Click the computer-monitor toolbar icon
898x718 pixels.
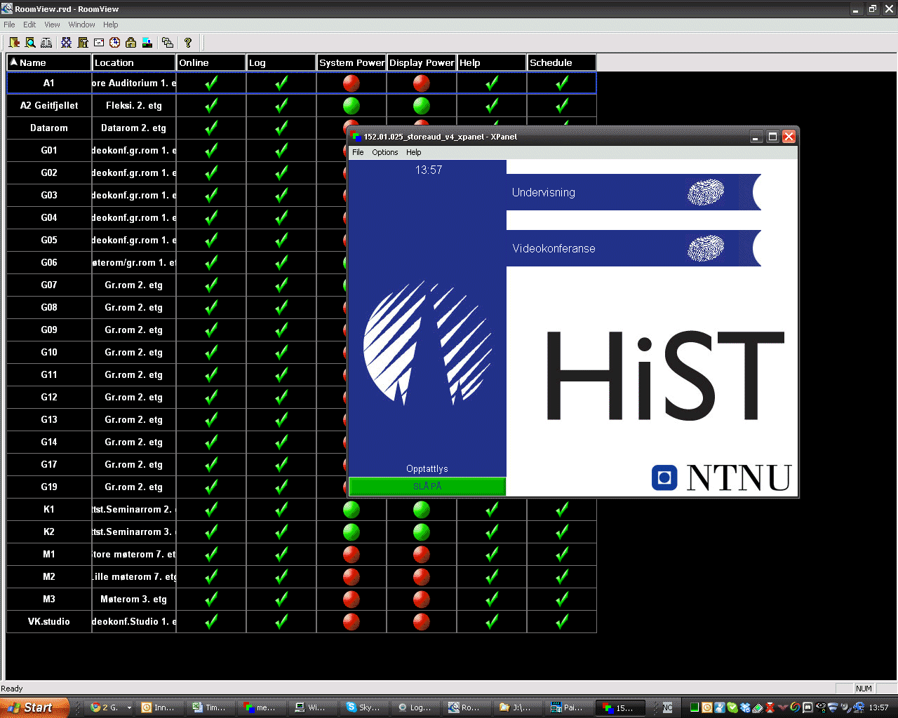pyautogui.click(x=147, y=43)
